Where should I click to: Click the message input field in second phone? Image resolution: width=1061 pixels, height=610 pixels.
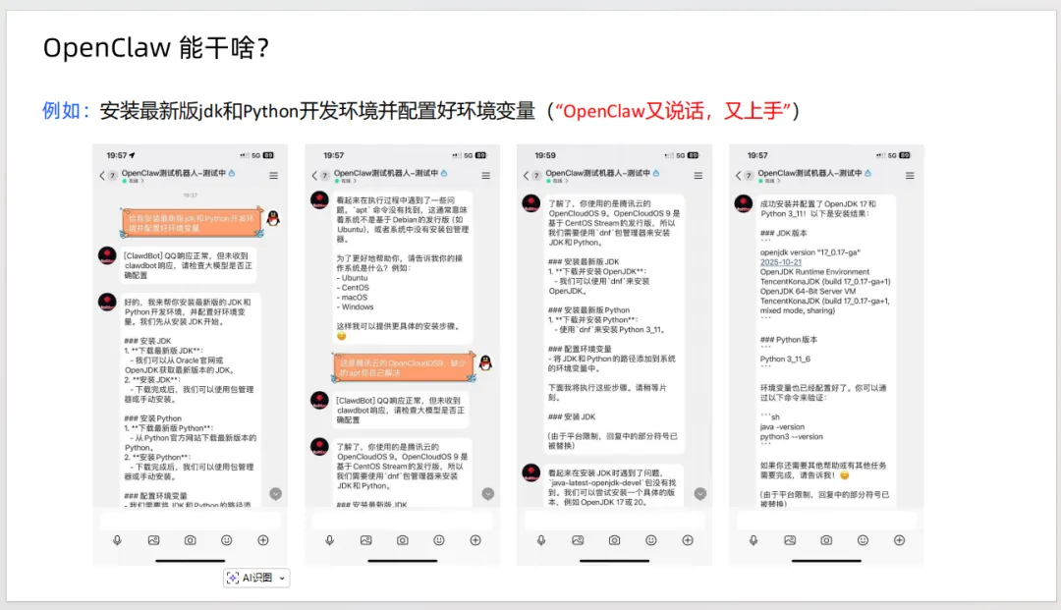(x=403, y=520)
